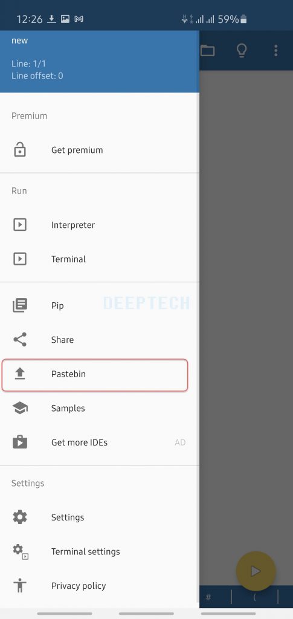This screenshot has height=619, width=293.
Task: Tap the Share icon
Action: [20, 340]
